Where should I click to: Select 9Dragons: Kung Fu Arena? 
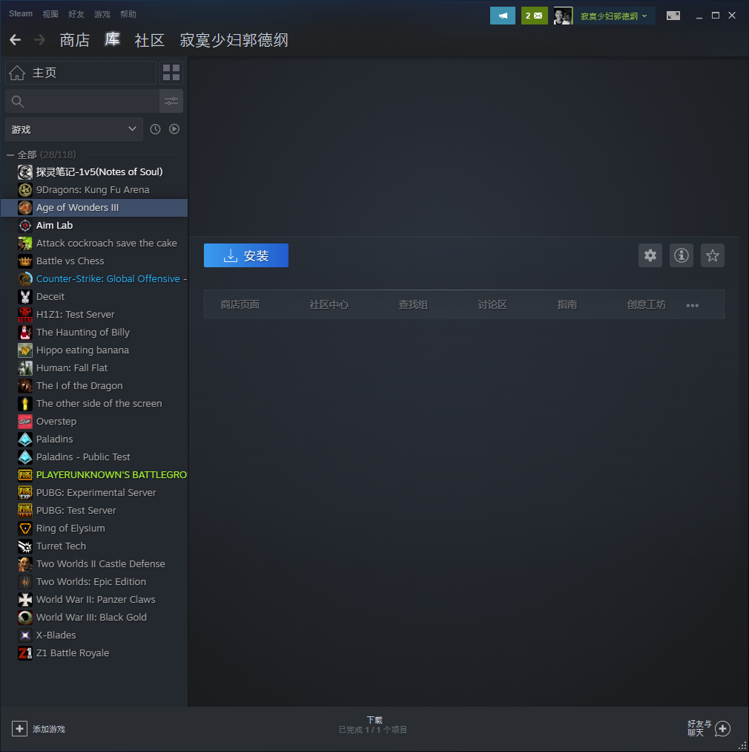point(94,190)
